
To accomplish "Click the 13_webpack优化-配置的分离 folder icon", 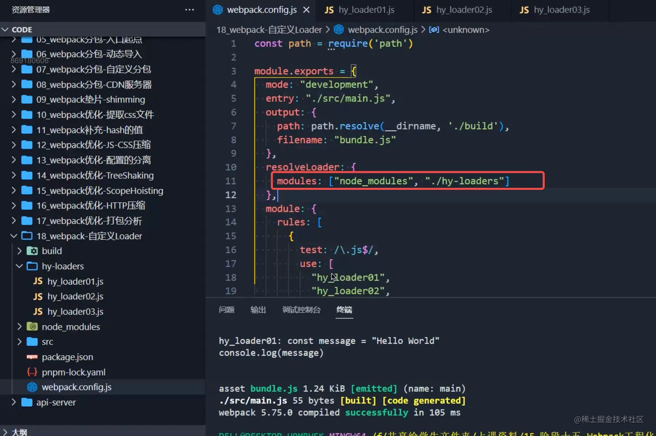I will 27,160.
